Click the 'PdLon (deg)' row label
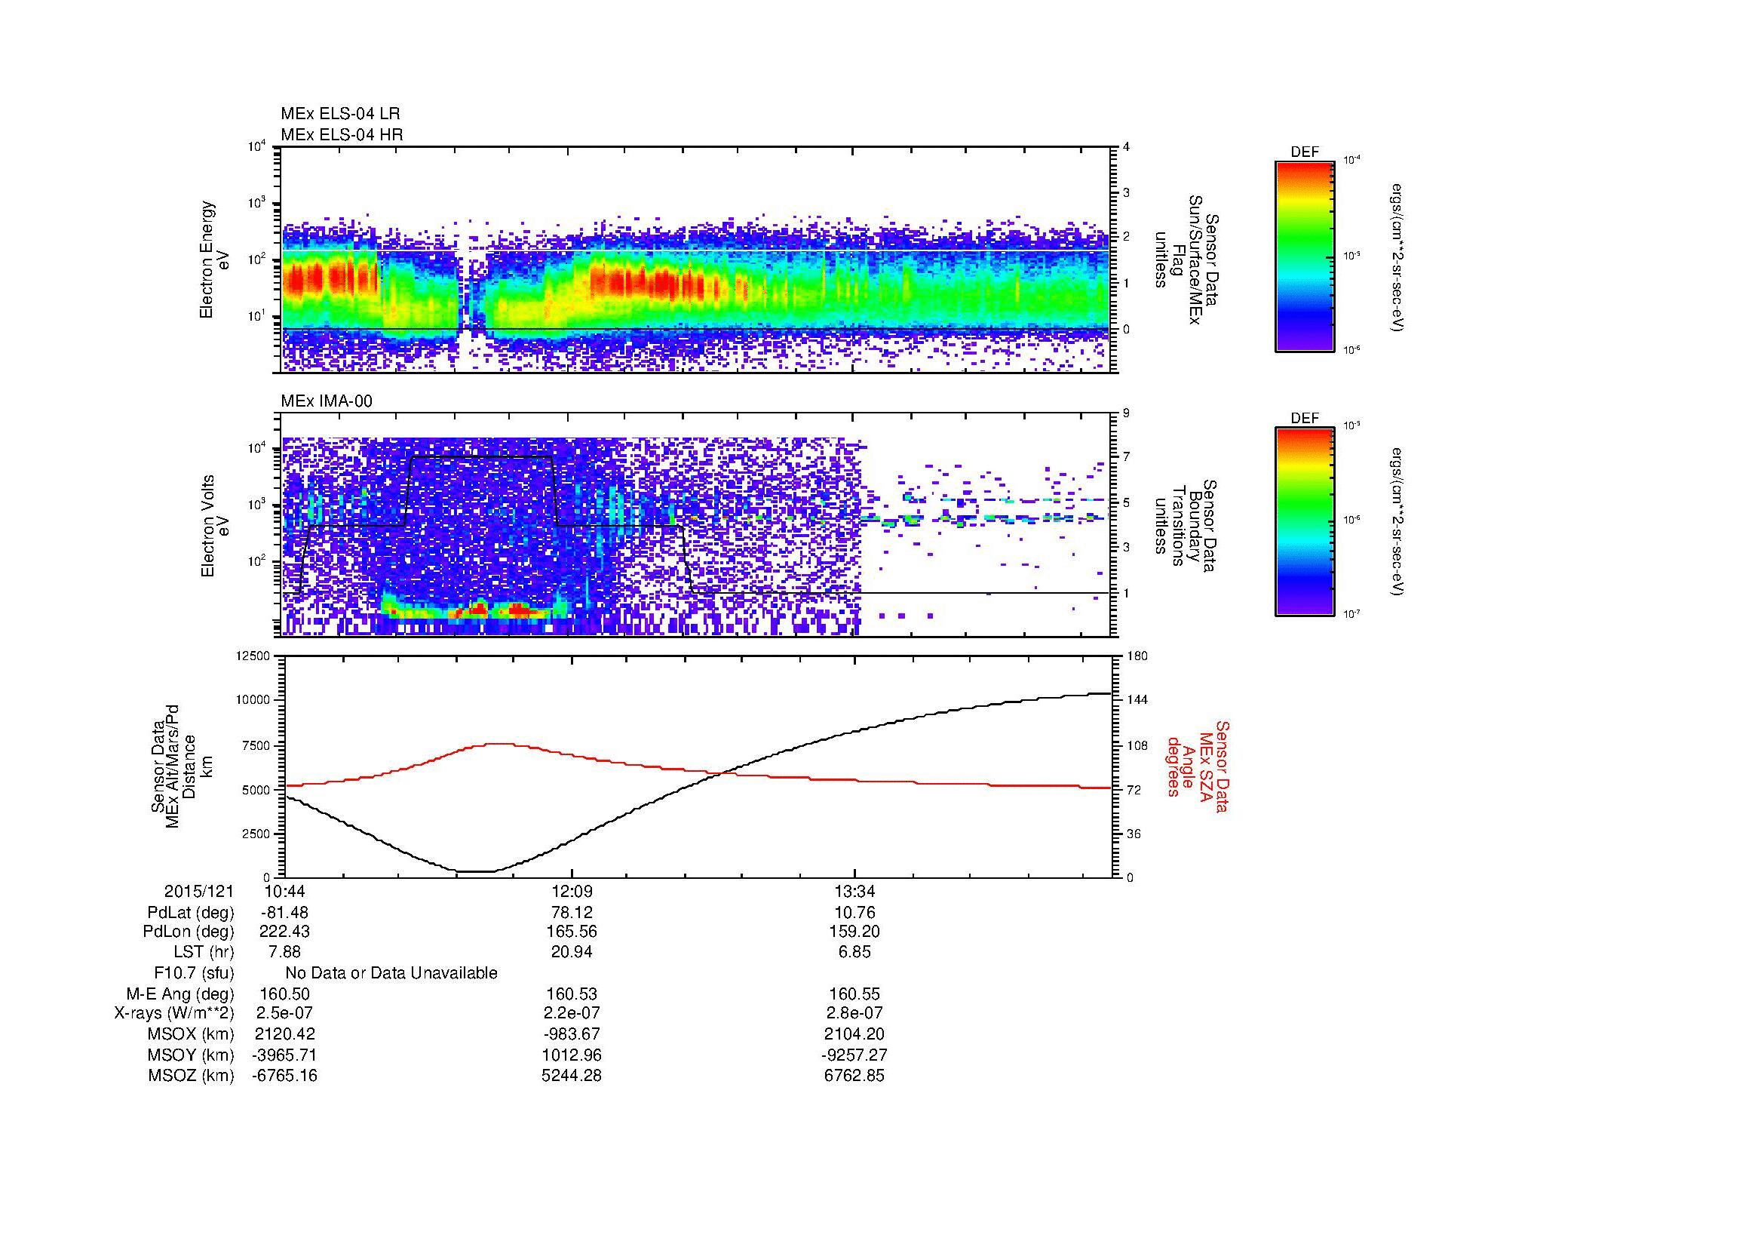The image size is (1764, 1247). tap(189, 932)
